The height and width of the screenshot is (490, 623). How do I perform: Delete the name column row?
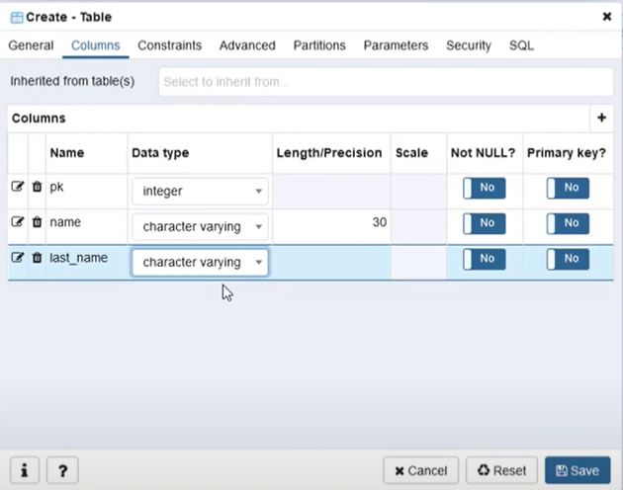(37, 222)
